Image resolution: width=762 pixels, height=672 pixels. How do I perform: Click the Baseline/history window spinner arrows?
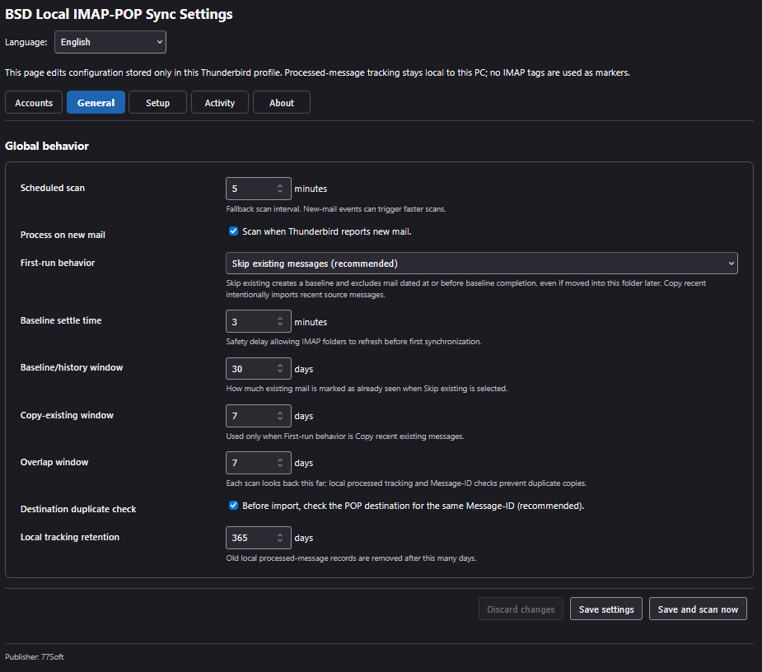280,369
